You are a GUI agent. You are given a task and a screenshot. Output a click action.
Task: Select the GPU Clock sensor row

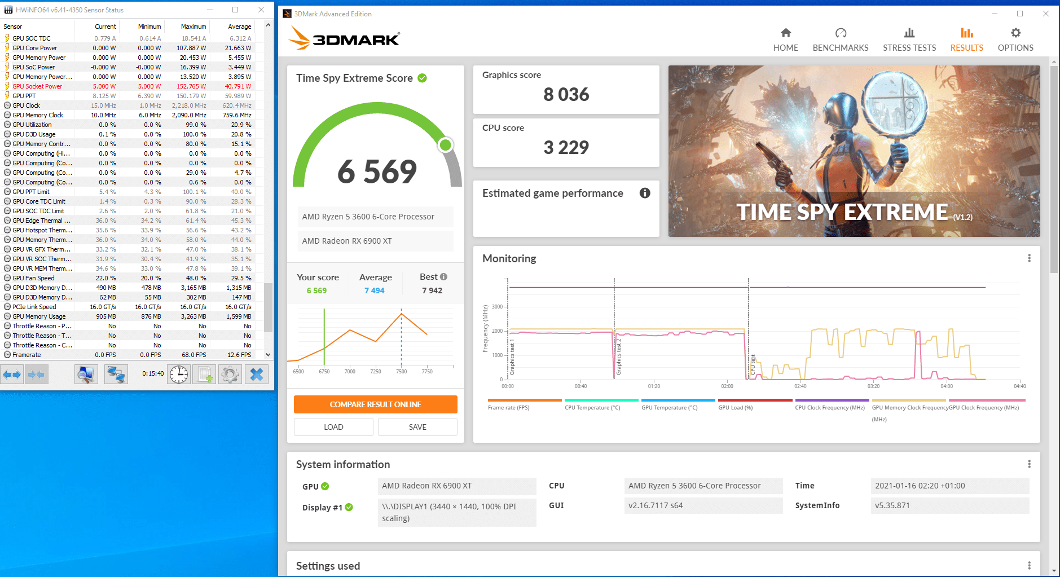tap(127, 105)
